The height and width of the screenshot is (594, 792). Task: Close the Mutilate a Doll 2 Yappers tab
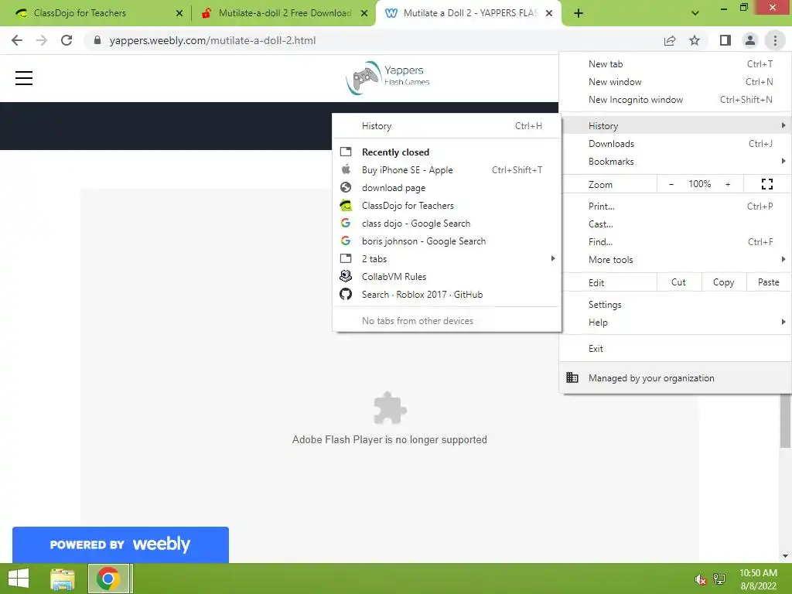(x=549, y=13)
